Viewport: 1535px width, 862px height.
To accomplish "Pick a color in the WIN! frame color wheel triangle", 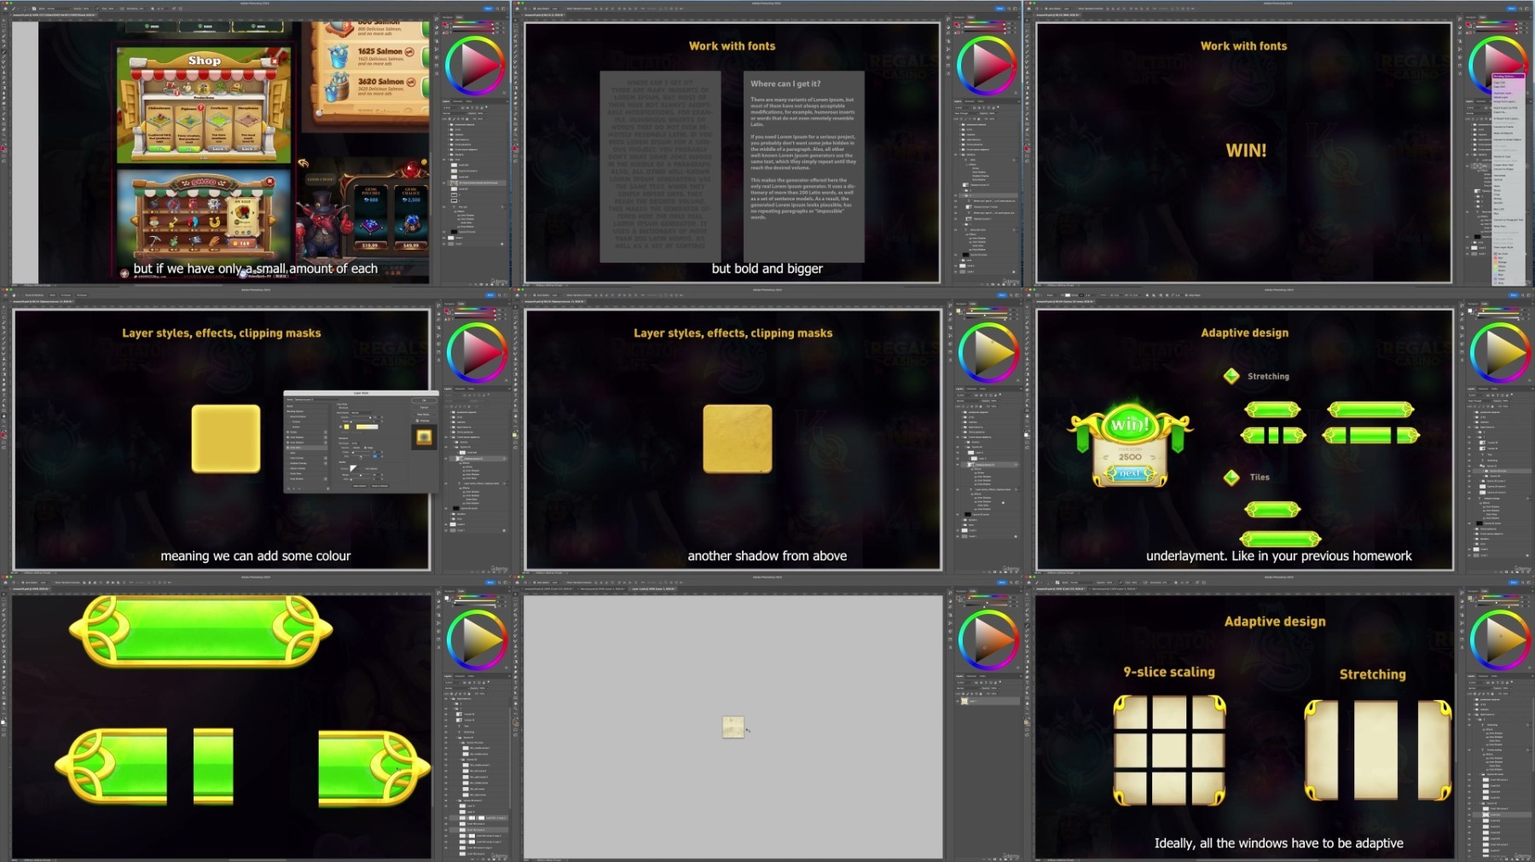I will coord(1503,66).
